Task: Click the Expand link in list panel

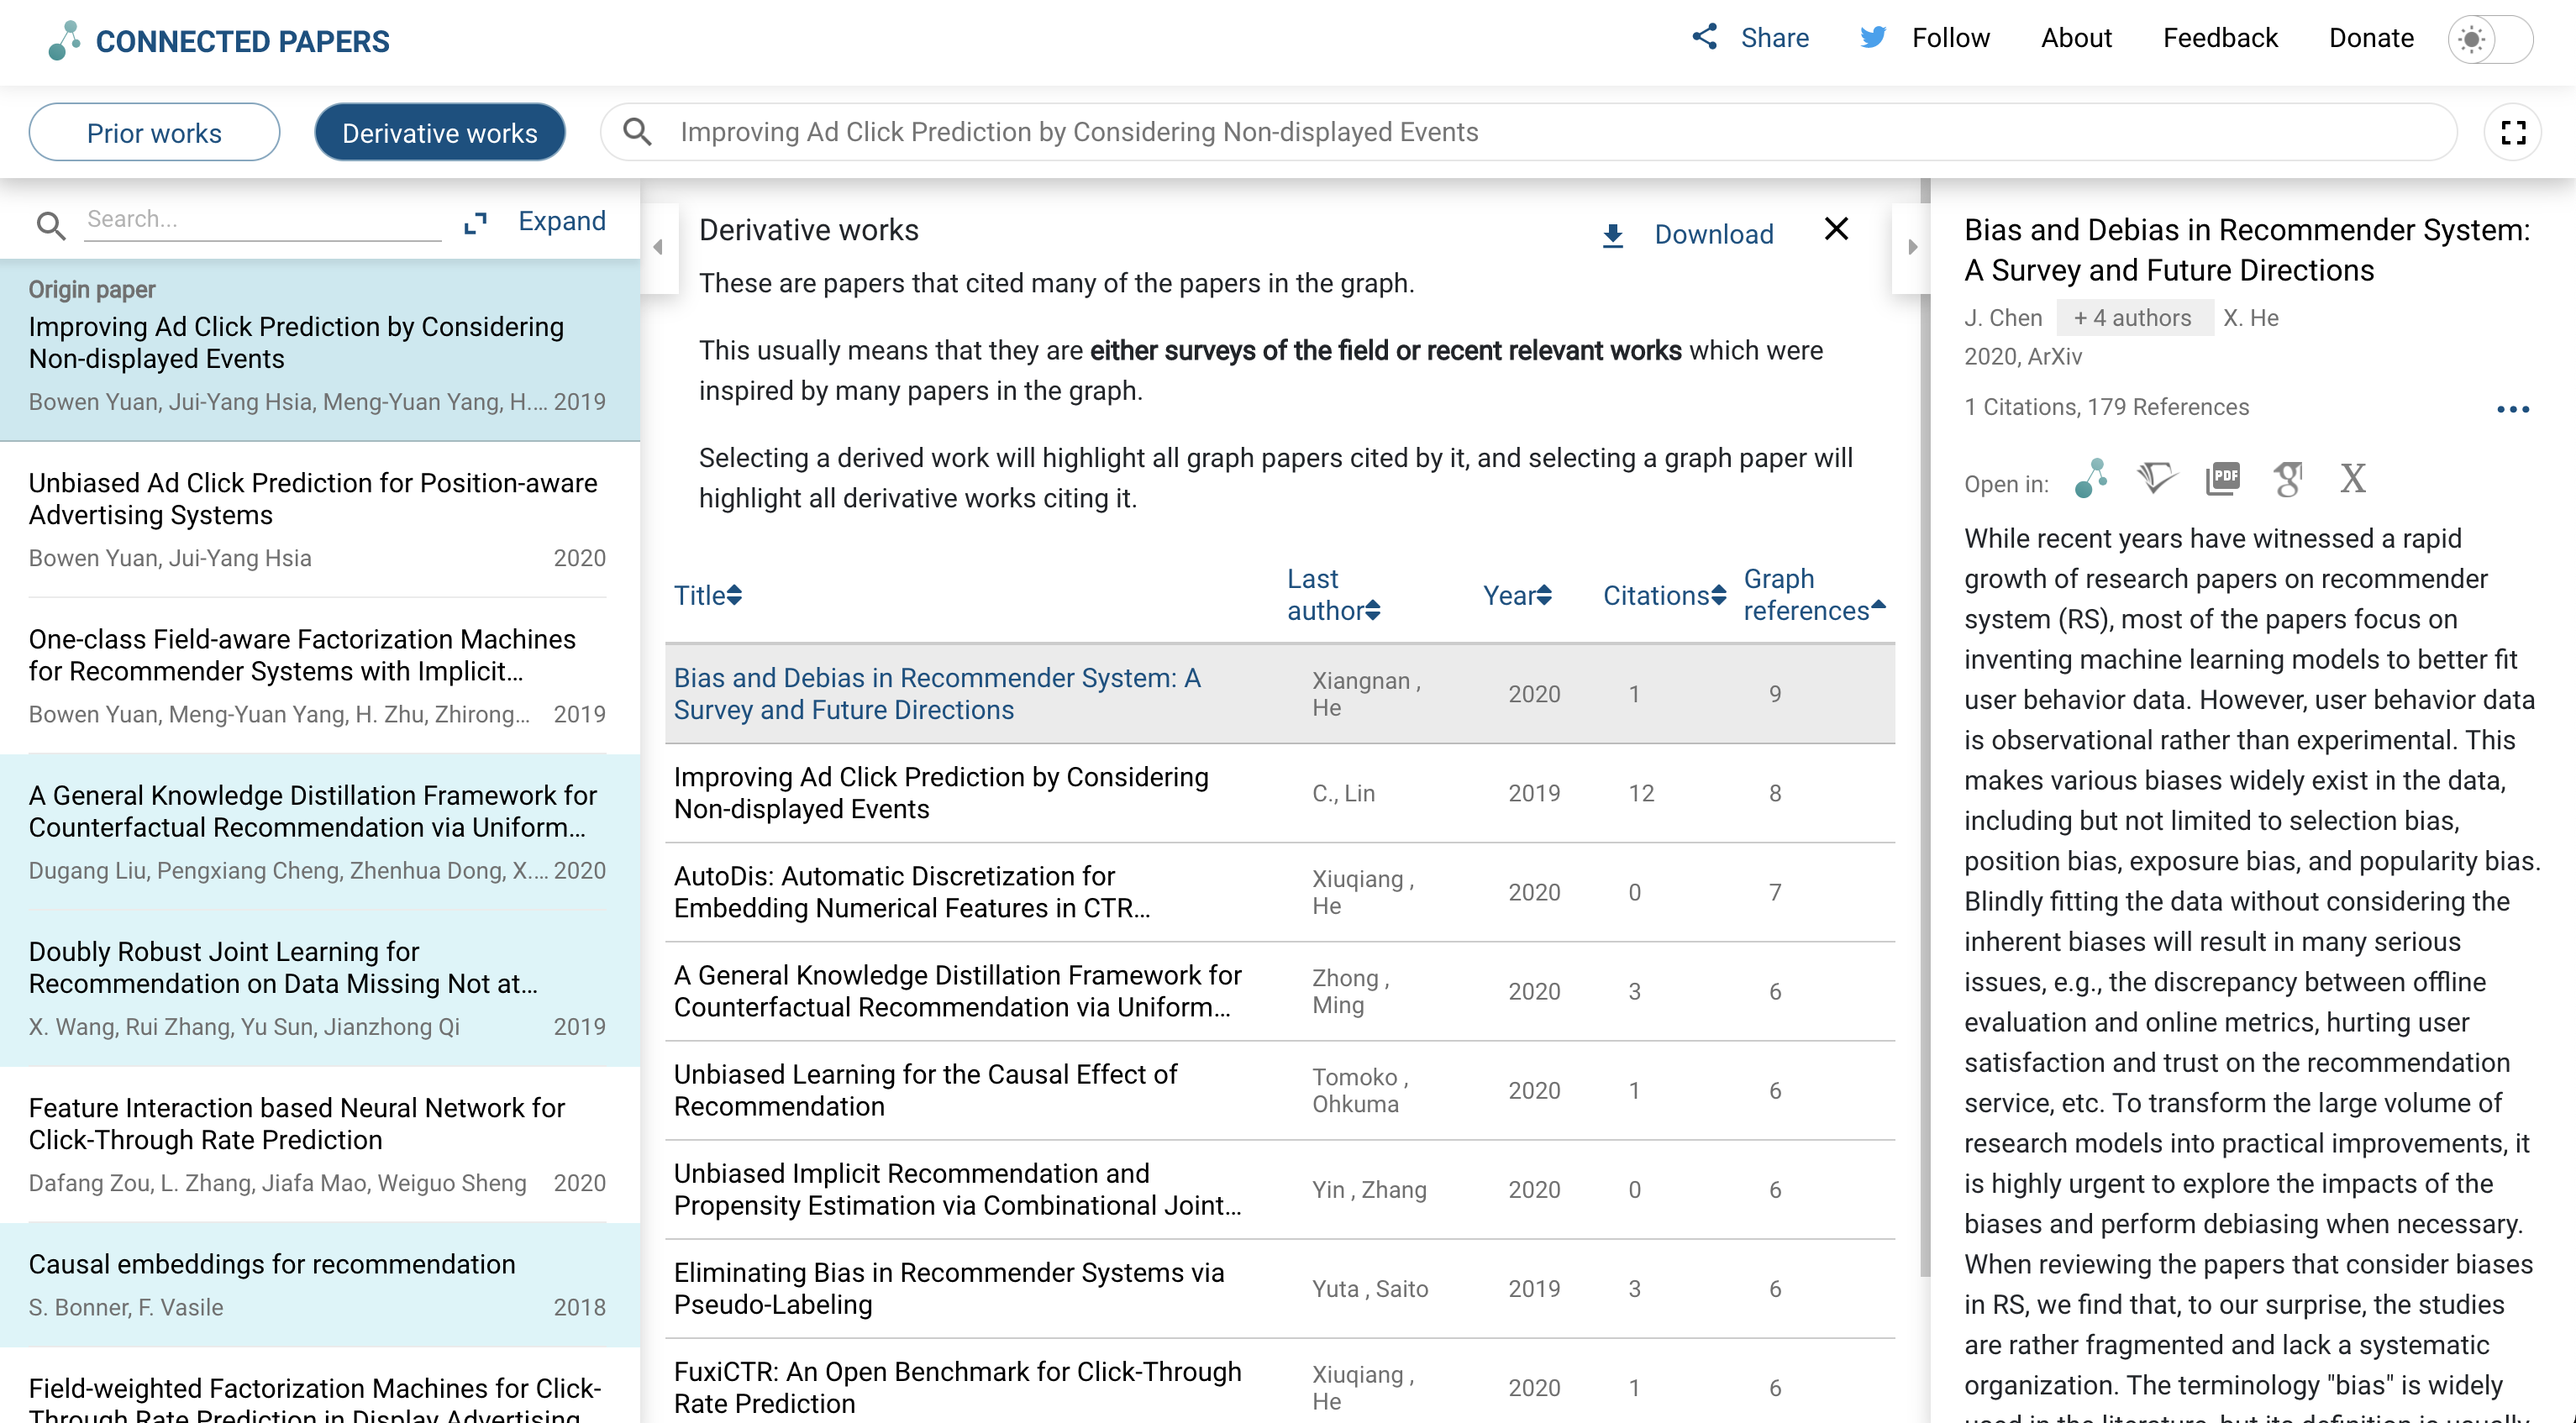Action: (562, 221)
